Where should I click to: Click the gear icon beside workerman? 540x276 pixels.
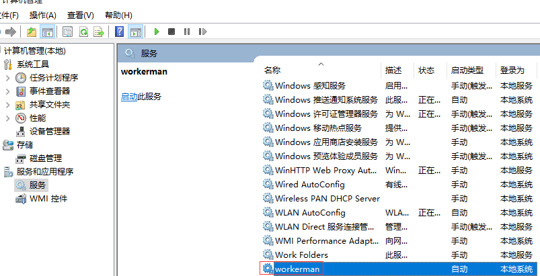(268, 269)
